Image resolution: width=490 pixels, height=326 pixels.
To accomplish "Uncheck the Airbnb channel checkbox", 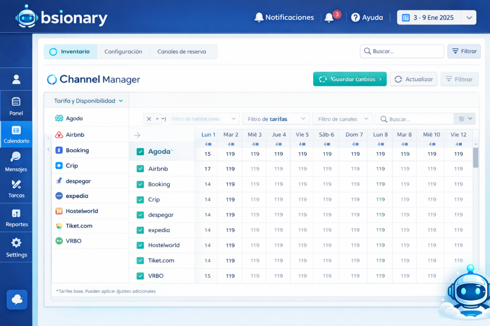I will pos(140,168).
